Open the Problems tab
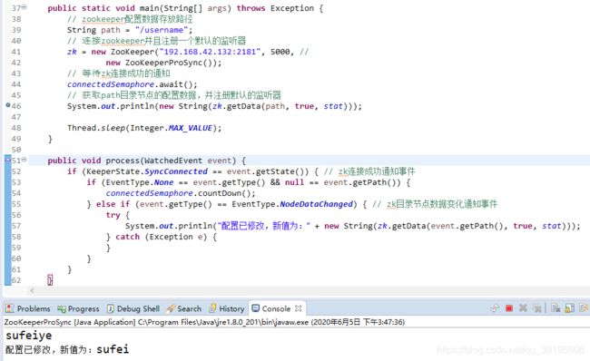 tap(28, 308)
